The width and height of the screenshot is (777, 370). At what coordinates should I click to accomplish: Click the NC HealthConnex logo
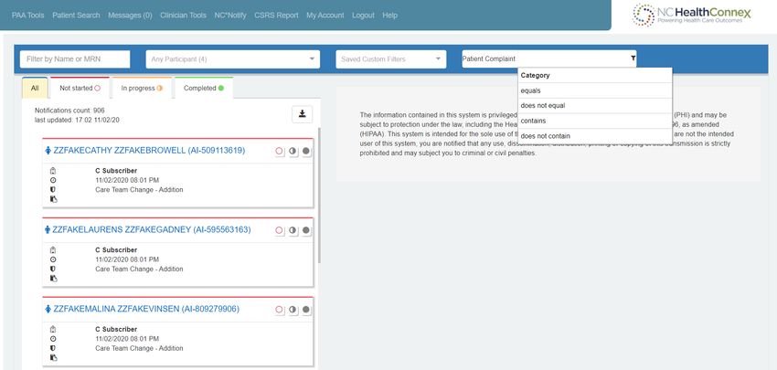692,15
